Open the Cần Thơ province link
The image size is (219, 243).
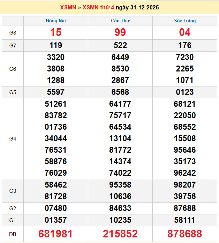pyautogui.click(x=120, y=21)
